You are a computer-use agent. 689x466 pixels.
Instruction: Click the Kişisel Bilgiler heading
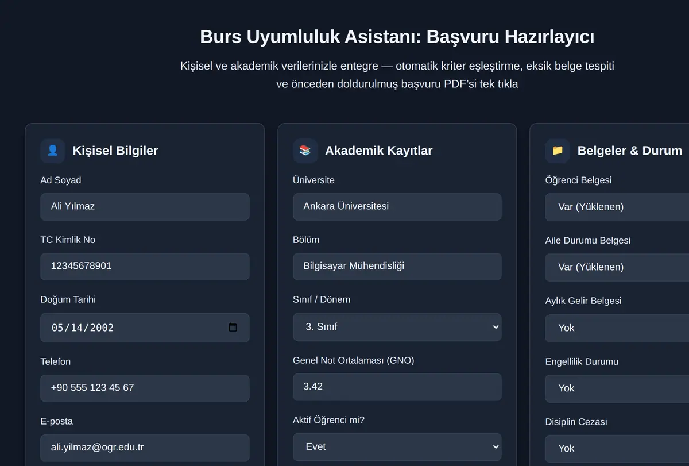point(115,151)
